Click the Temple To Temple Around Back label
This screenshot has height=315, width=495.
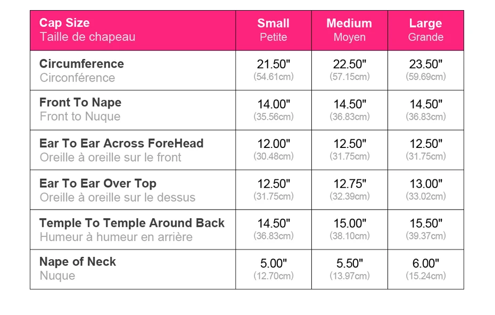tap(132, 223)
